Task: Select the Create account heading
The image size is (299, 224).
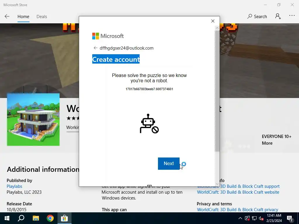Action: [116, 59]
